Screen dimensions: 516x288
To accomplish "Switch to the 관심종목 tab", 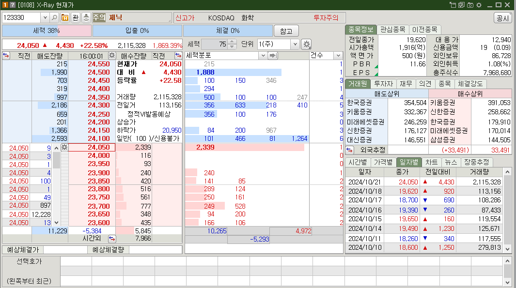I will click(x=392, y=30).
